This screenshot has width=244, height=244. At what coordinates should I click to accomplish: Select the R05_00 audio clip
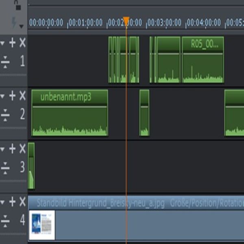coord(203,65)
